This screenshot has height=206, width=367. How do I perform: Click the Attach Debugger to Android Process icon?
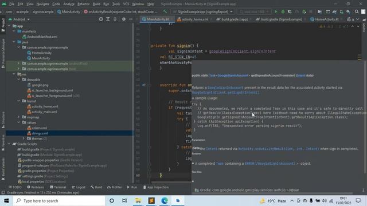click(304, 11)
